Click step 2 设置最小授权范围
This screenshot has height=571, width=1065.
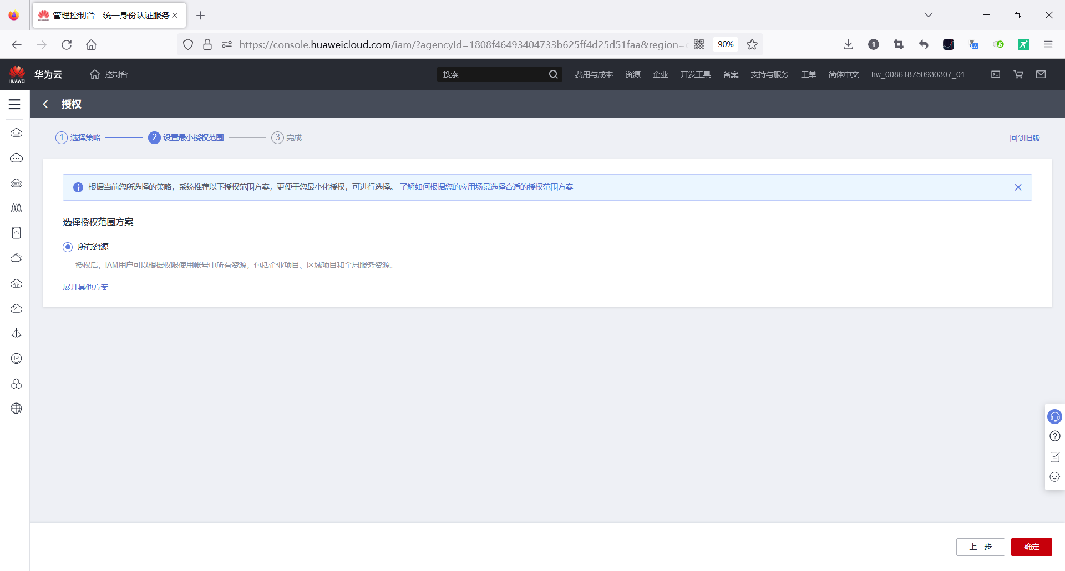click(186, 137)
